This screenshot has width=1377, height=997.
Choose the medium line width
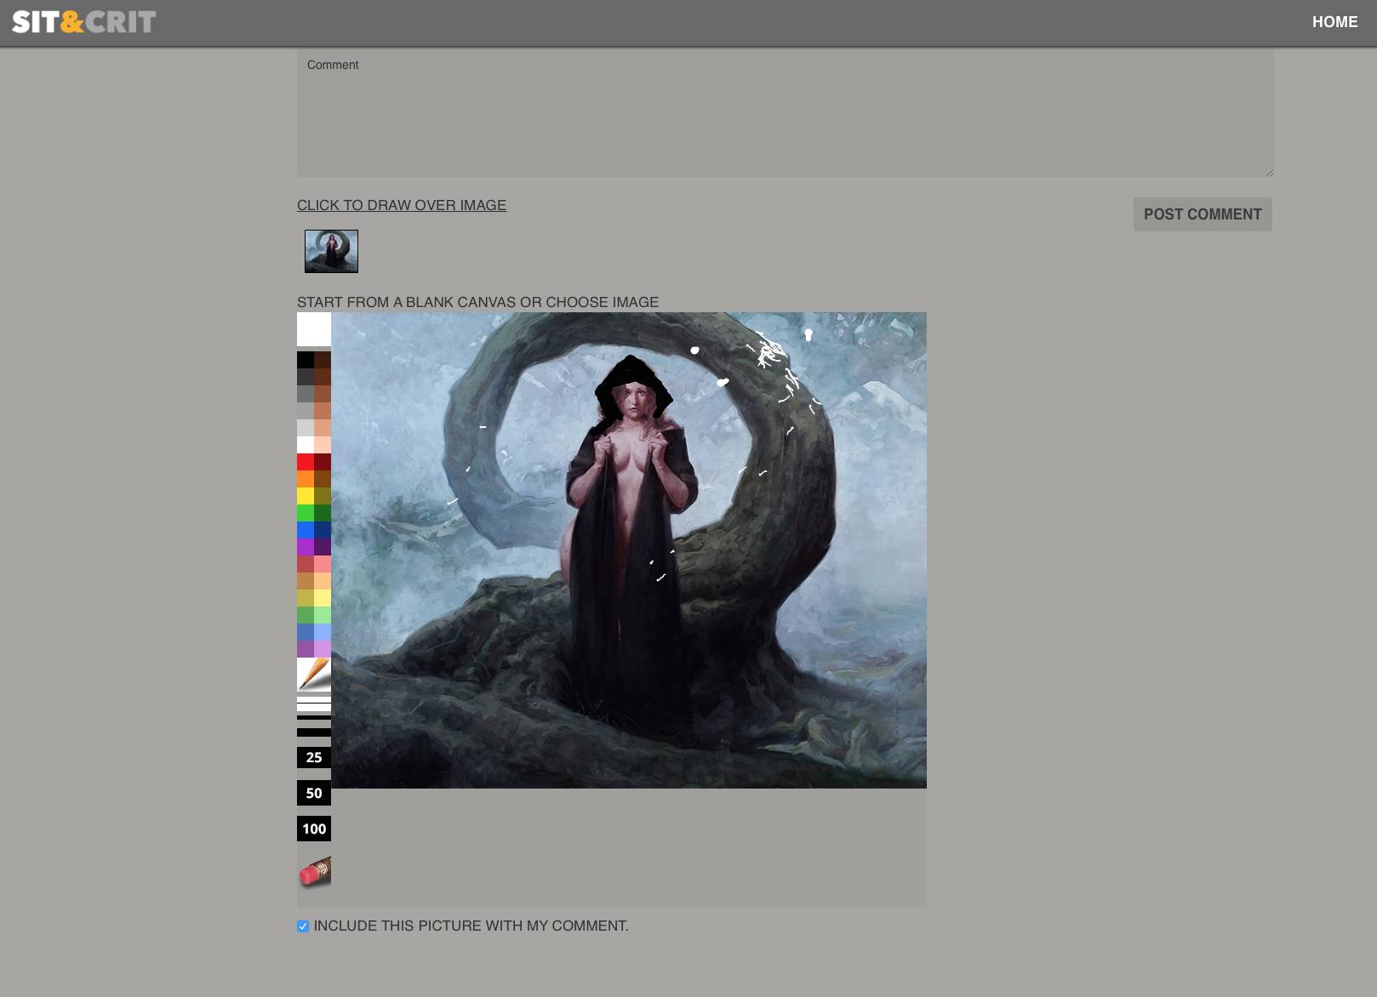point(313,716)
